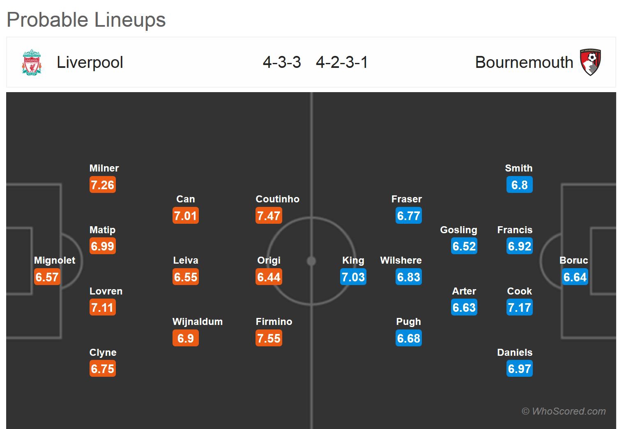
Task: Click the Gosling player name
Action: click(x=458, y=230)
